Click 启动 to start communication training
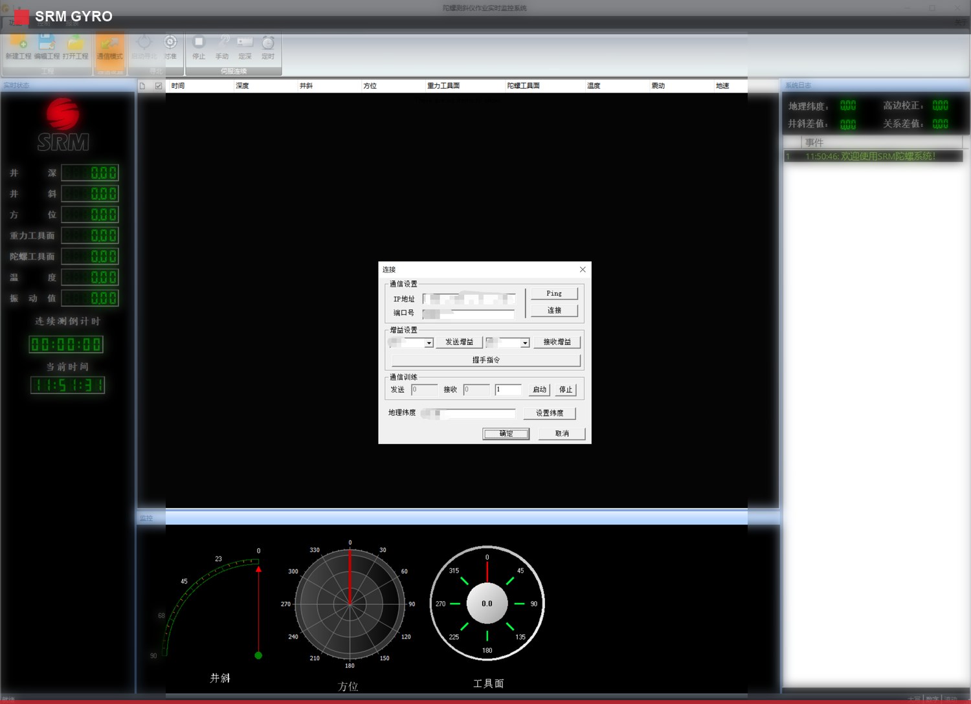Screen dimensions: 971x704 (539, 390)
